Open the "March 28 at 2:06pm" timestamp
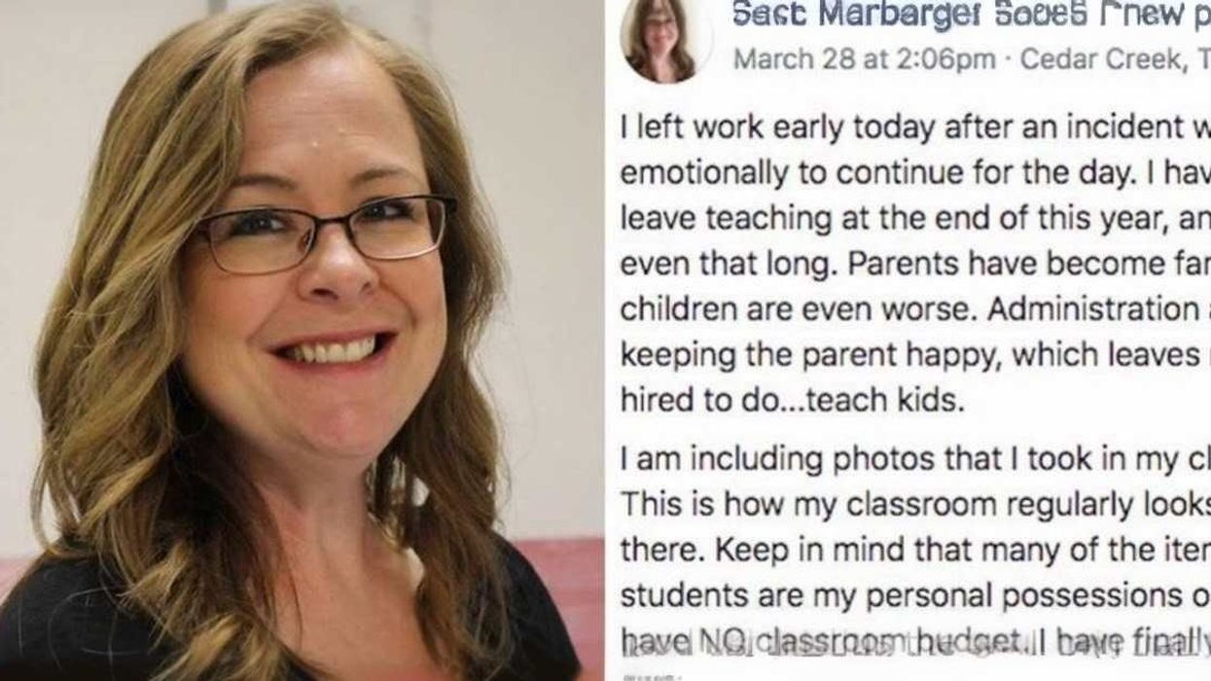 864,59
